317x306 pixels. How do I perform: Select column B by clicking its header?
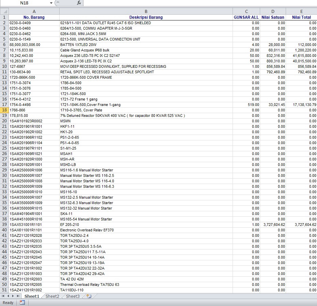point(146,12)
